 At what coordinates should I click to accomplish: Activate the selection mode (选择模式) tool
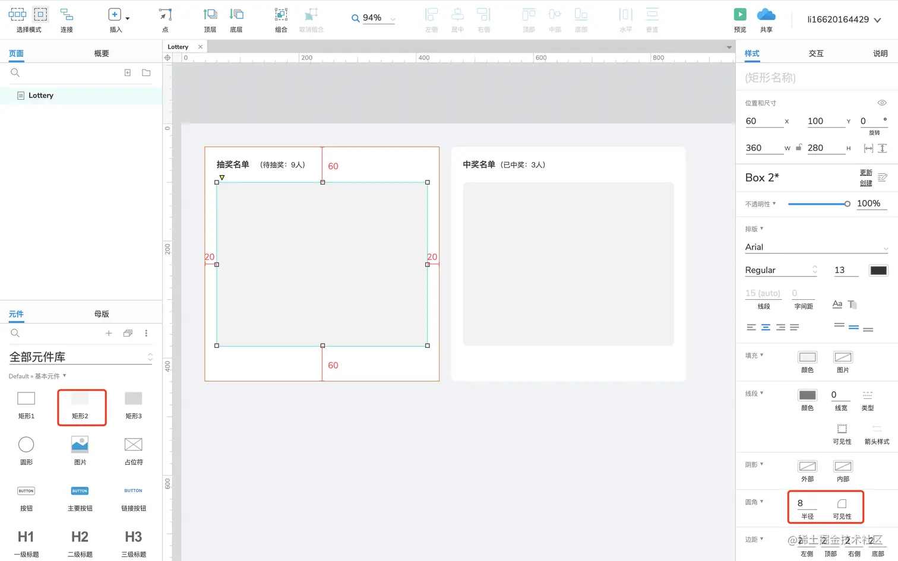pyautogui.click(x=29, y=20)
